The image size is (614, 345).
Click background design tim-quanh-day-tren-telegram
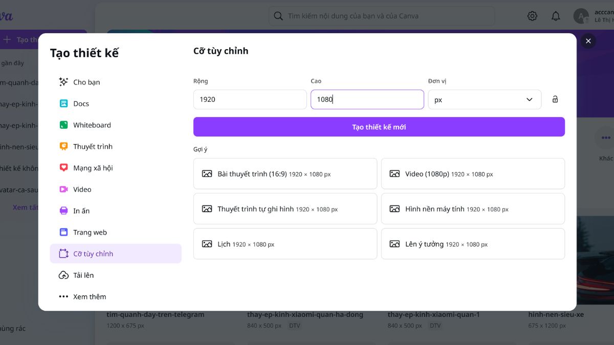click(x=156, y=314)
